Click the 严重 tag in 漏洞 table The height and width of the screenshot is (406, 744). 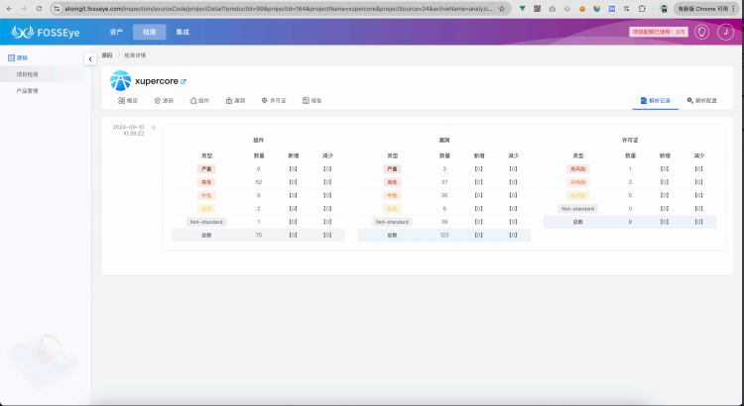(392, 168)
